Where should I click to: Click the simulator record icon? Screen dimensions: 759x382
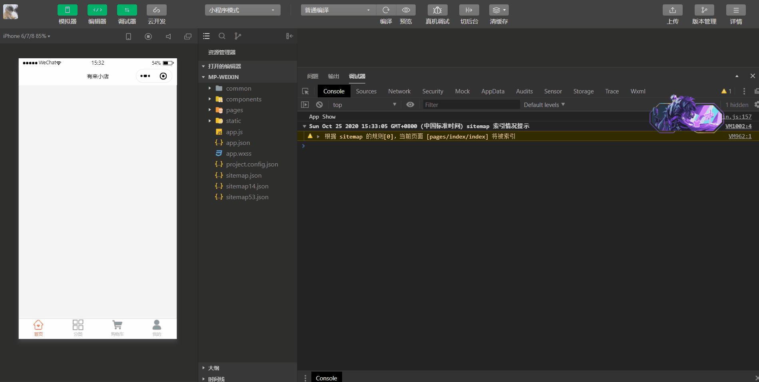(x=148, y=36)
